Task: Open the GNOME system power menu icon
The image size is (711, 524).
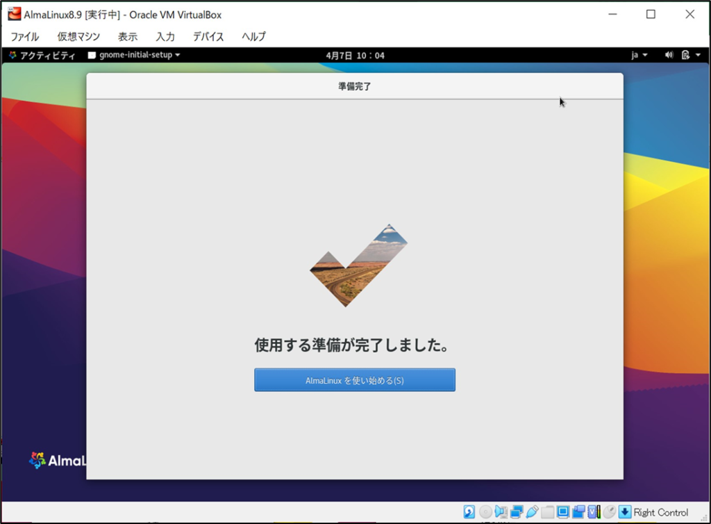Action: 685,55
